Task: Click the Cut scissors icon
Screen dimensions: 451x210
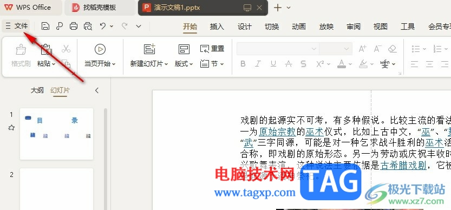Action: [x=66, y=49]
